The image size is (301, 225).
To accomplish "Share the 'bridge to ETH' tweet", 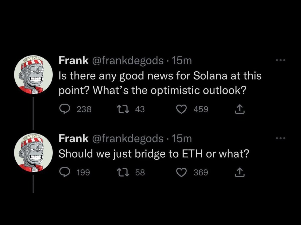I will pyautogui.click(x=240, y=172).
